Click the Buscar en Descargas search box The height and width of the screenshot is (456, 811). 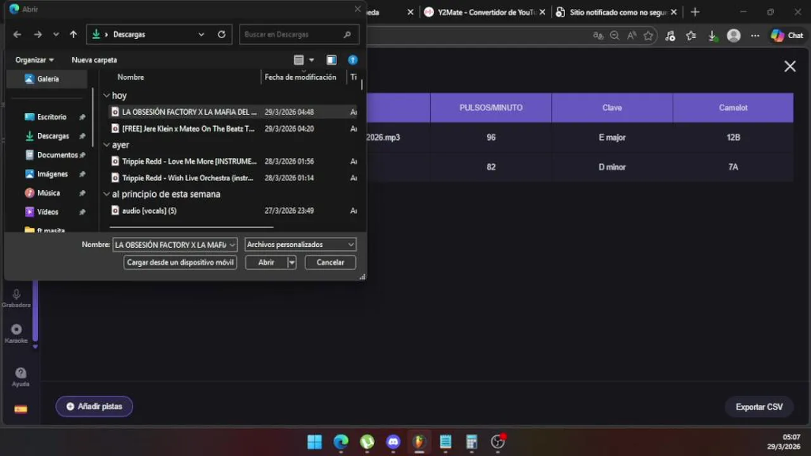coord(299,34)
